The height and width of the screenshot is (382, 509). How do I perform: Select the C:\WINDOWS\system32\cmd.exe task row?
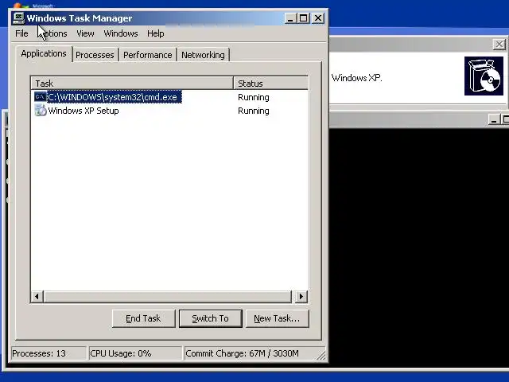tap(169, 97)
